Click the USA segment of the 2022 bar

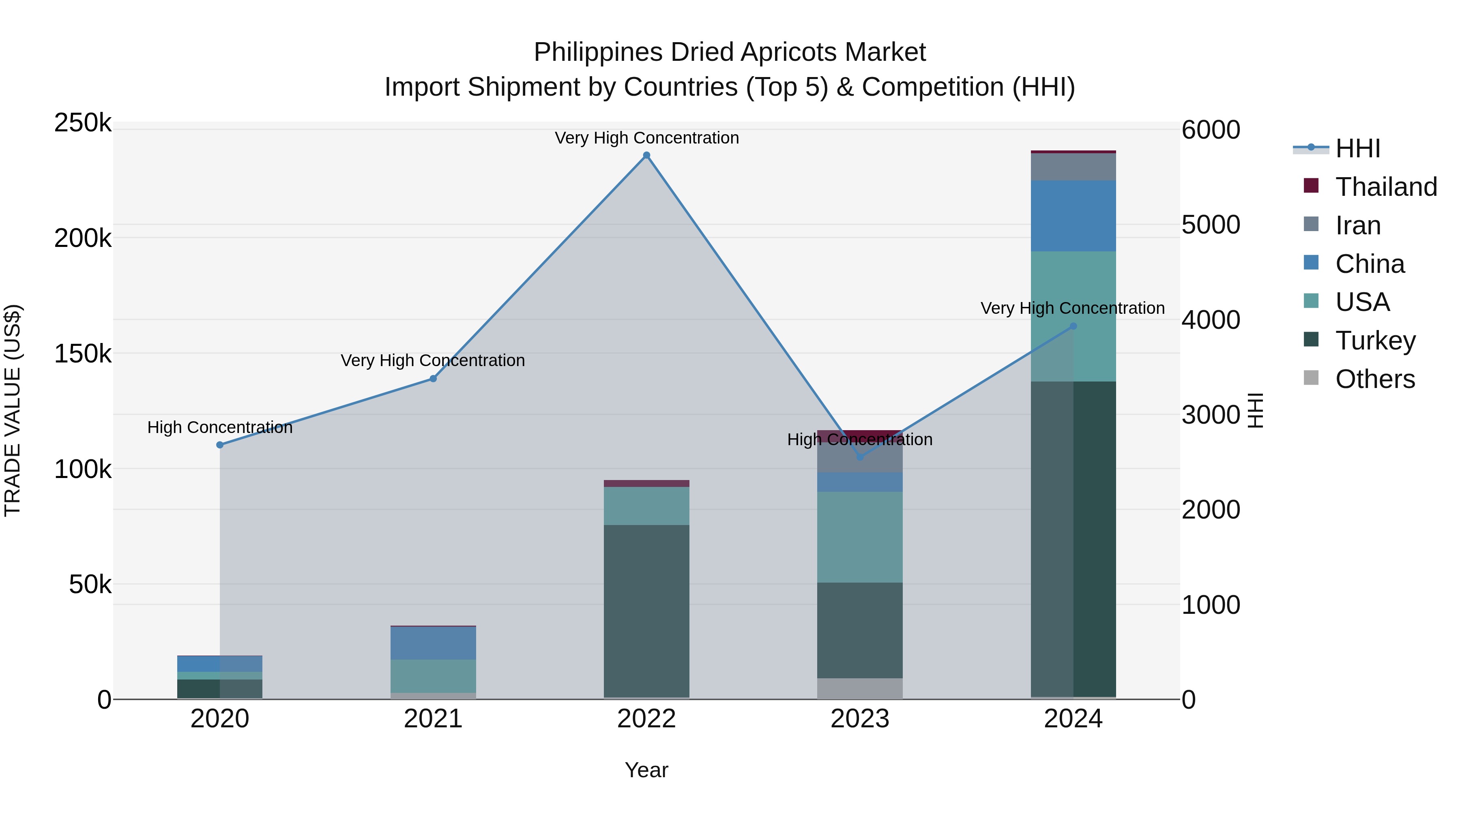pos(647,506)
